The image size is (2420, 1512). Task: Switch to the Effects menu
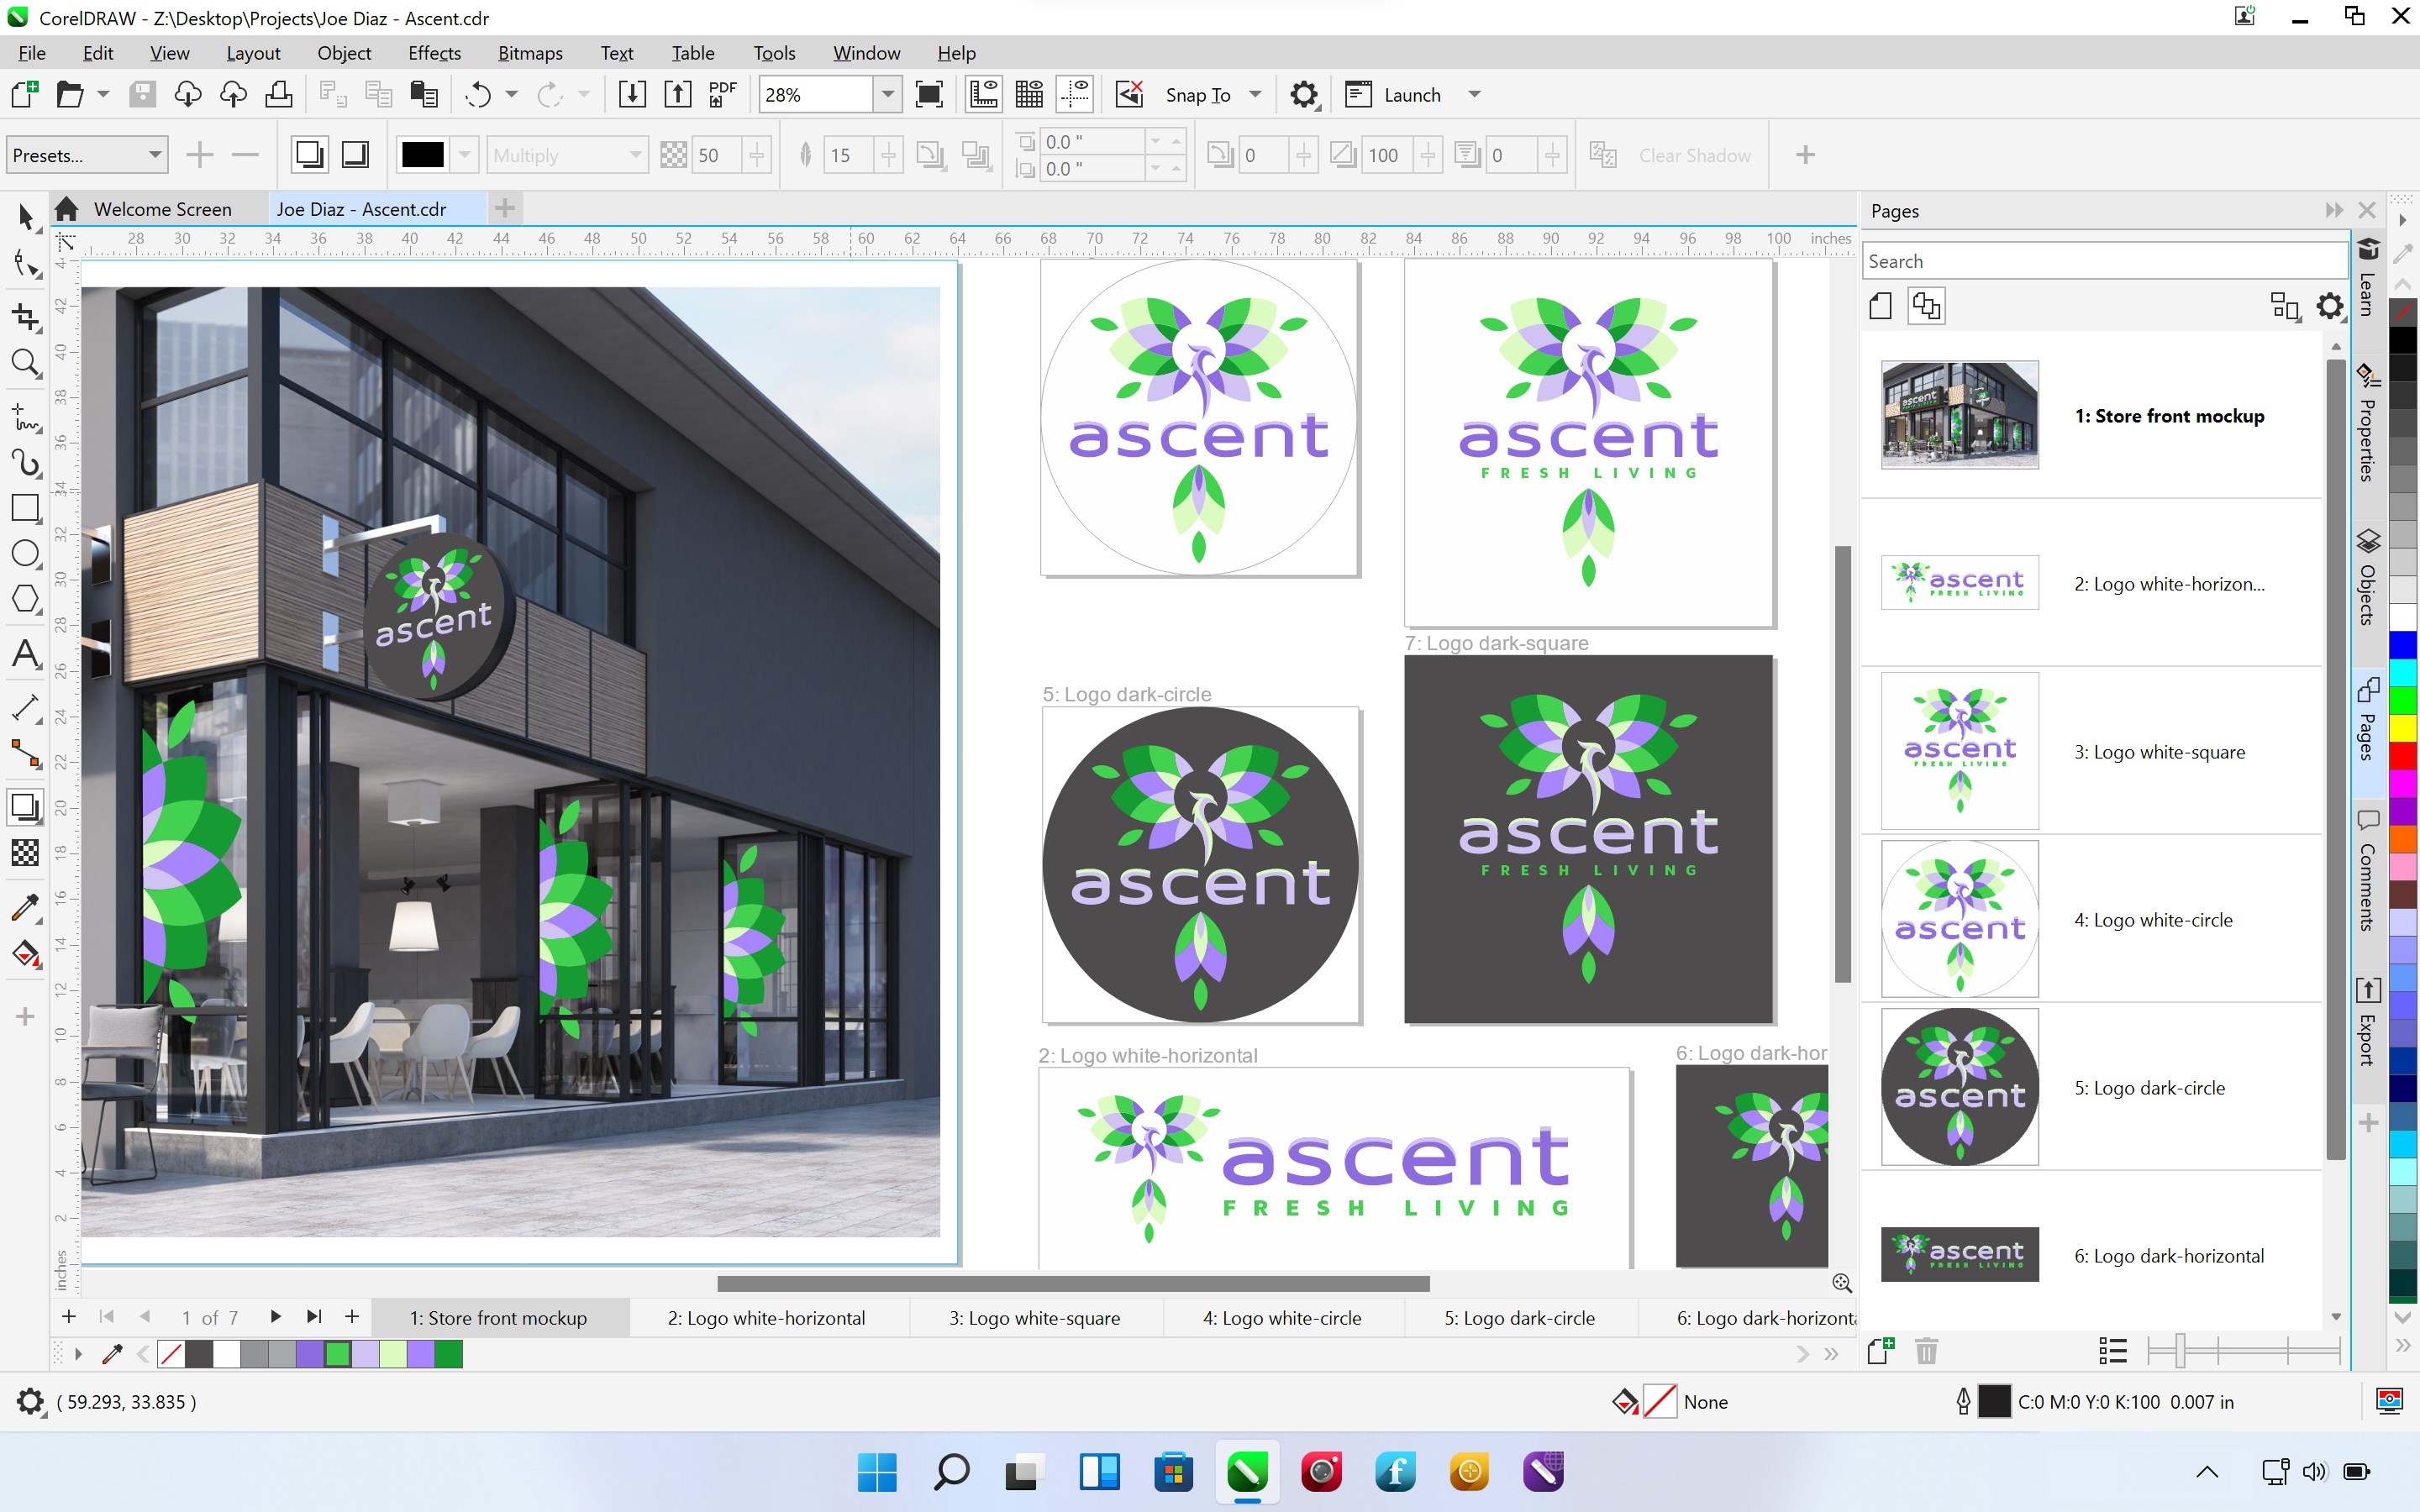pyautogui.click(x=432, y=52)
